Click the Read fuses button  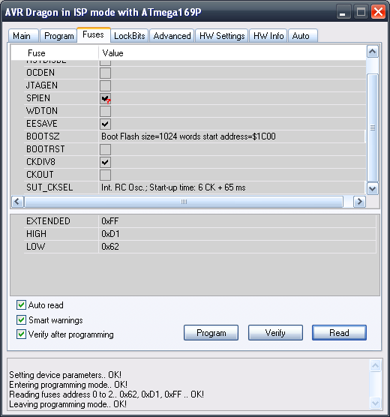[x=339, y=333]
